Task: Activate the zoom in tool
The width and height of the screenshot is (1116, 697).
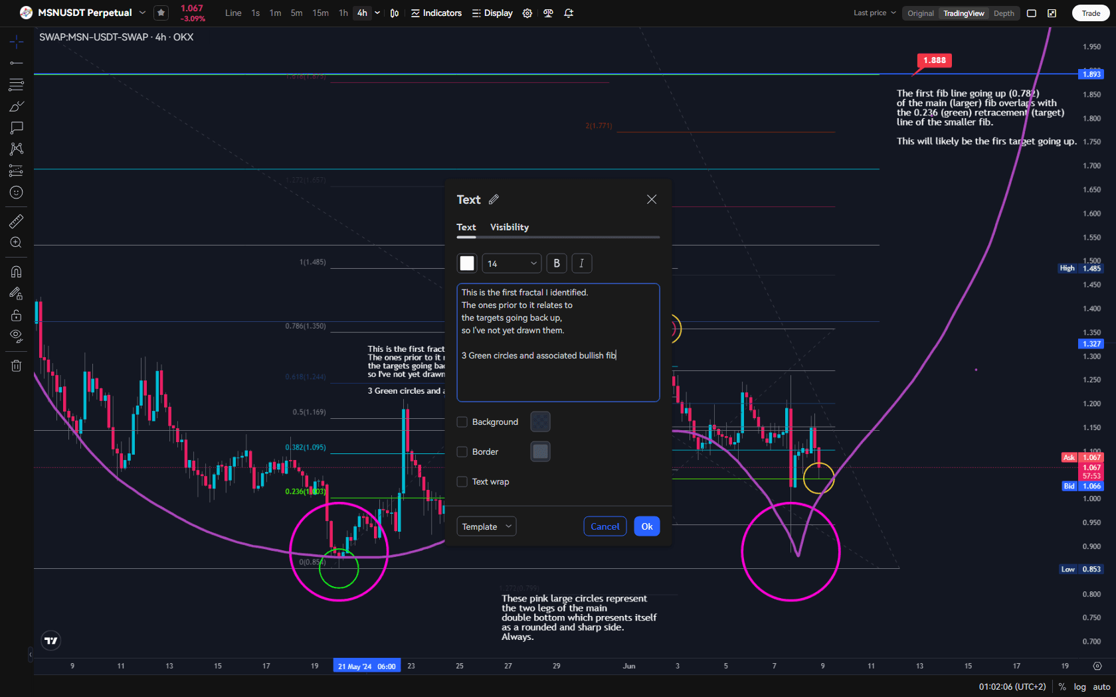Action: [x=17, y=242]
